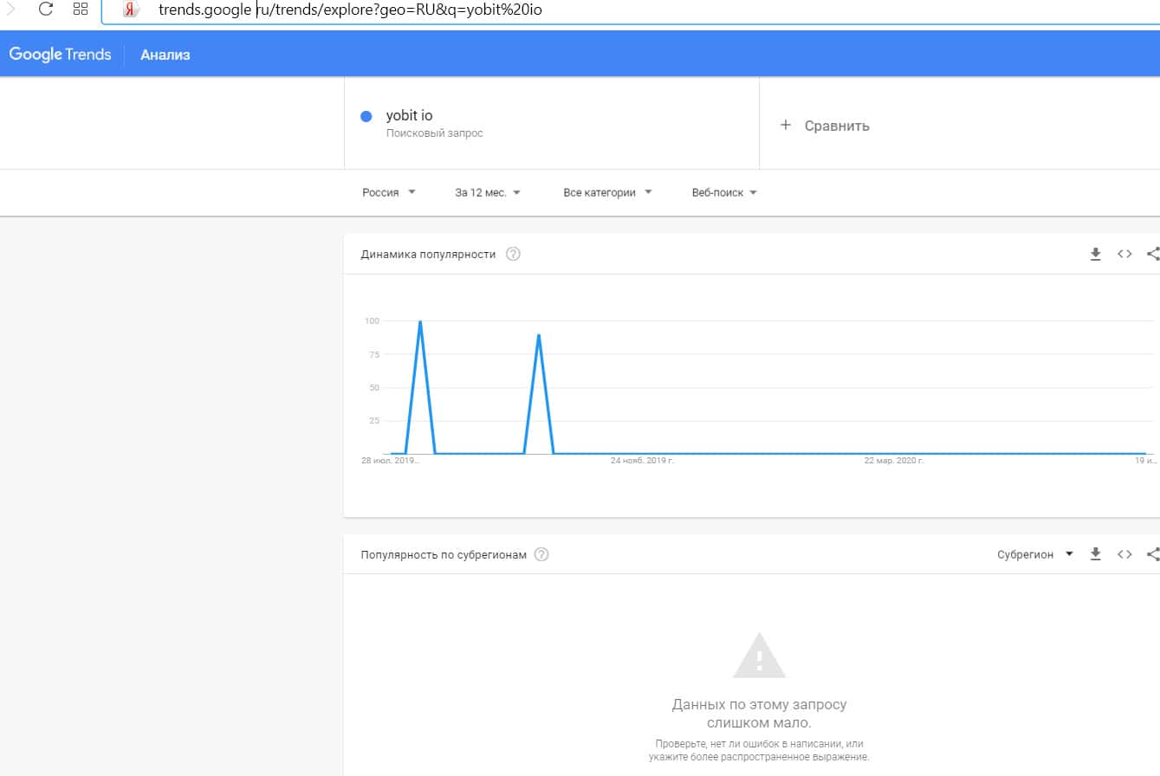Open the За 12 мес. time range dropdown
Screen dimensions: 1160x776
tap(488, 192)
